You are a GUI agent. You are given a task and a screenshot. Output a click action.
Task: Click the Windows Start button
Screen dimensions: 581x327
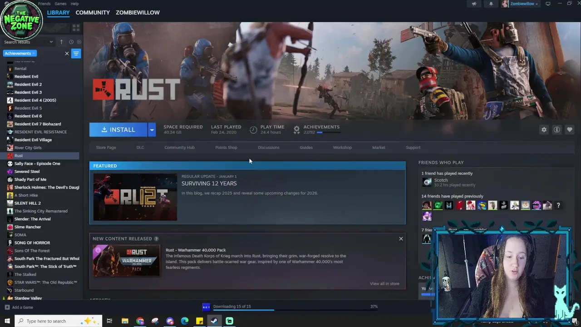coord(7,321)
